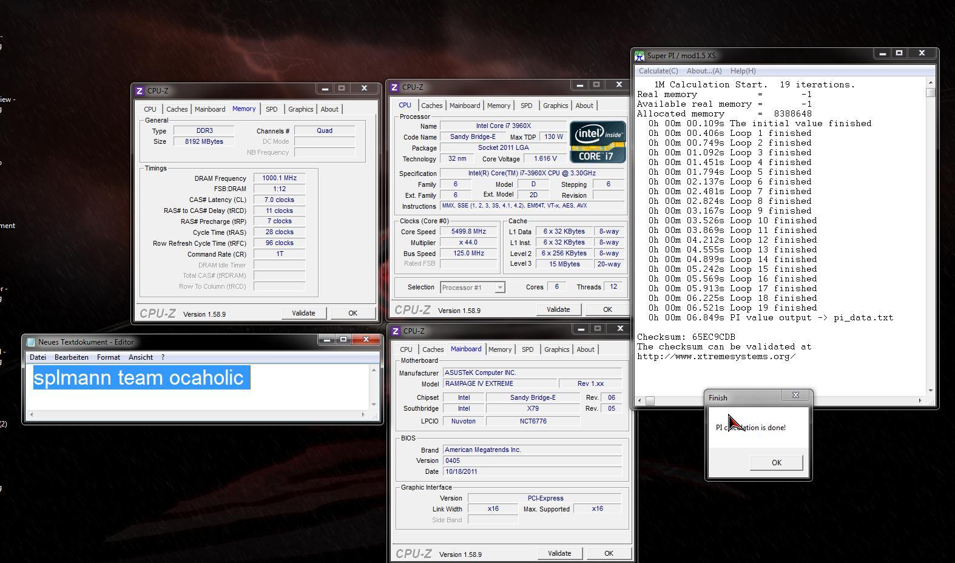Click OK in the Mainboard CPU-Z window
This screenshot has width=955, height=563.
(608, 553)
